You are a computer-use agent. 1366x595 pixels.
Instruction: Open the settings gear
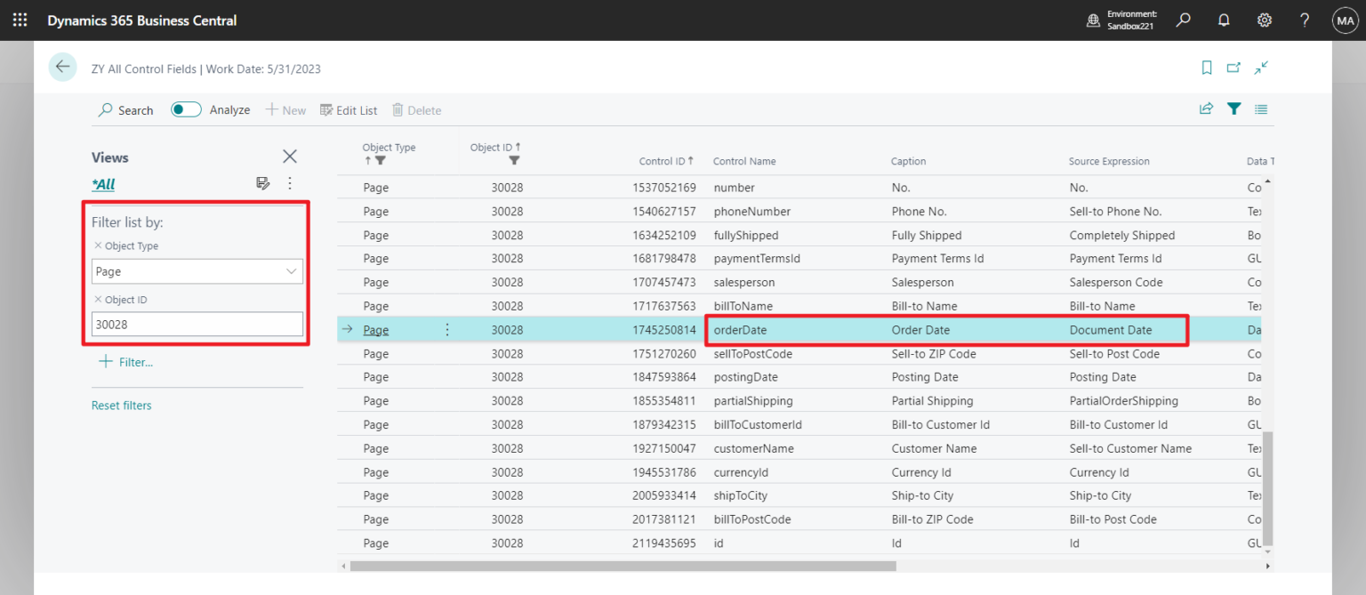tap(1264, 20)
